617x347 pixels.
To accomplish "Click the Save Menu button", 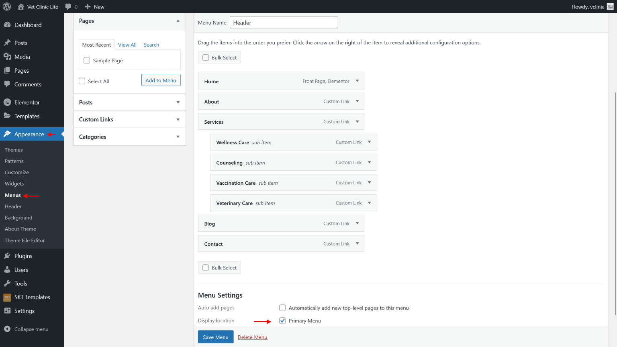I will (216, 337).
